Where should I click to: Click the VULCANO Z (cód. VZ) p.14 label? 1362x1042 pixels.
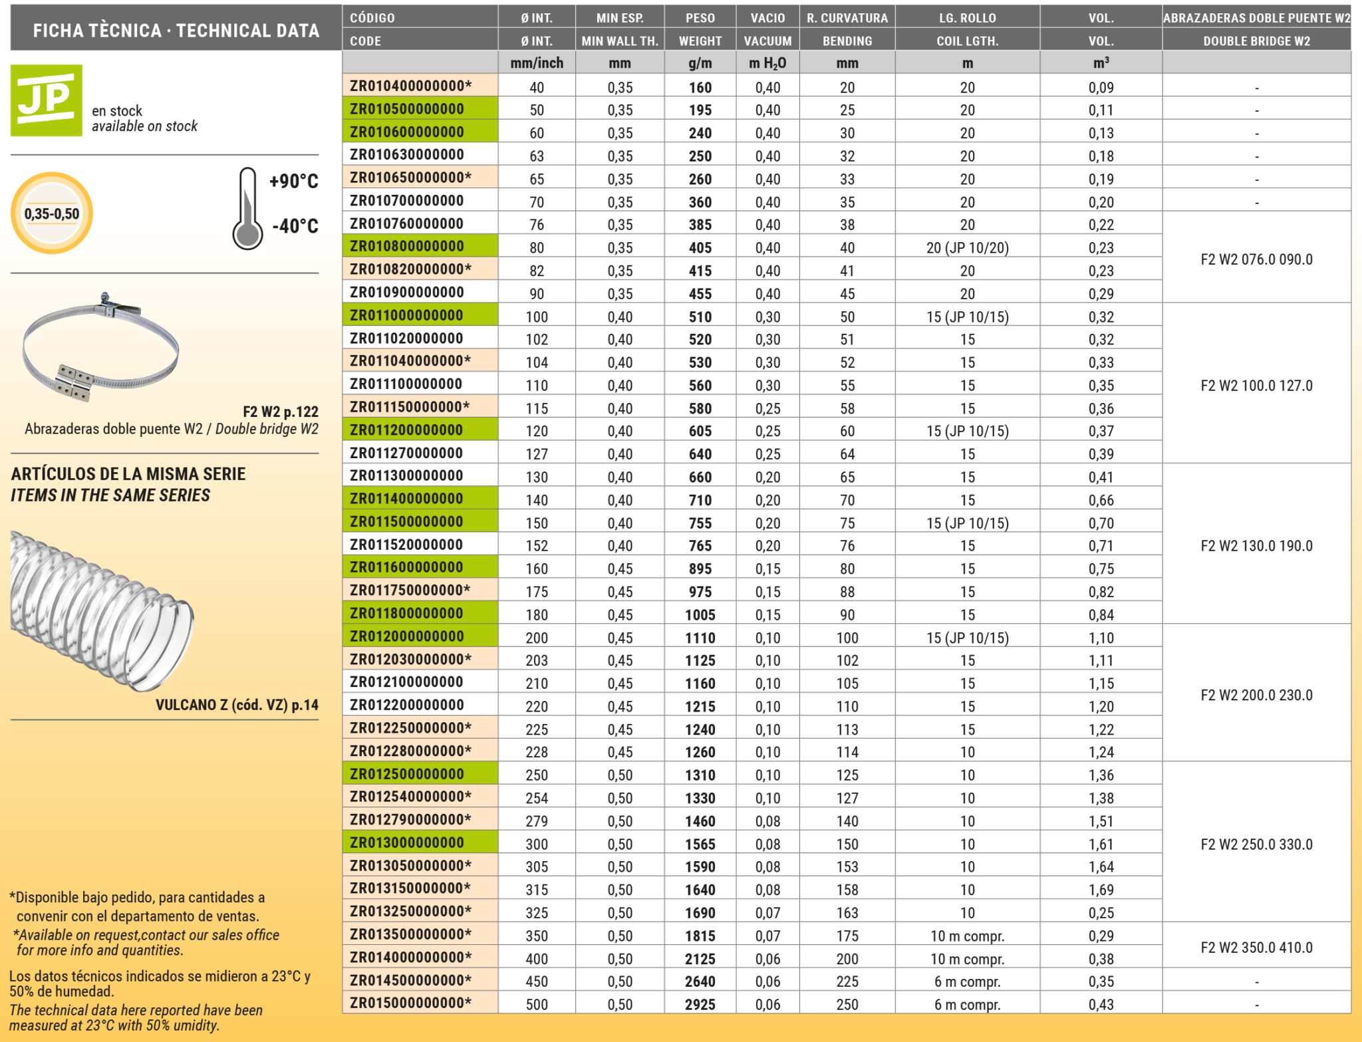[237, 705]
